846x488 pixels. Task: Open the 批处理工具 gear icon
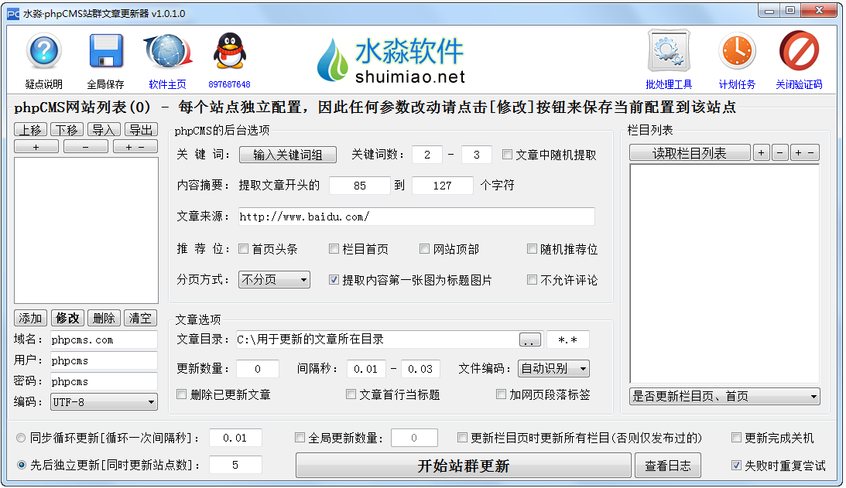point(669,51)
